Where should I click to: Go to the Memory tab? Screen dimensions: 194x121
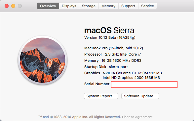108,6
